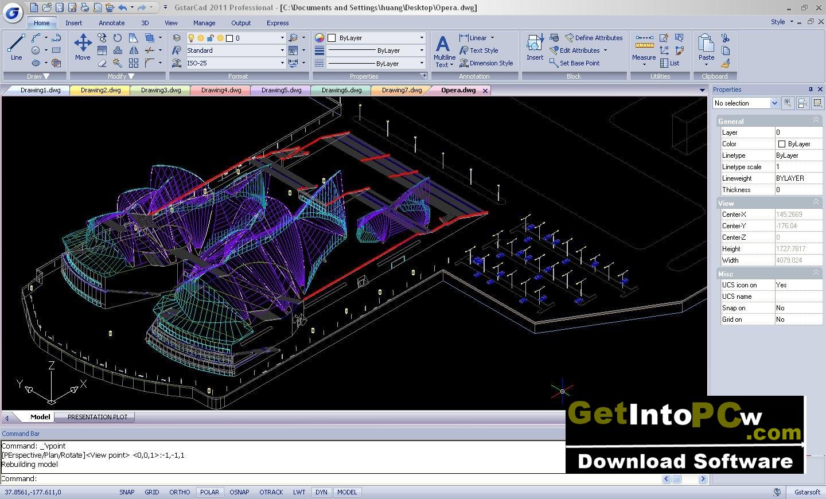The width and height of the screenshot is (826, 499).
Task: Click the Text Style button
Action: click(x=478, y=50)
